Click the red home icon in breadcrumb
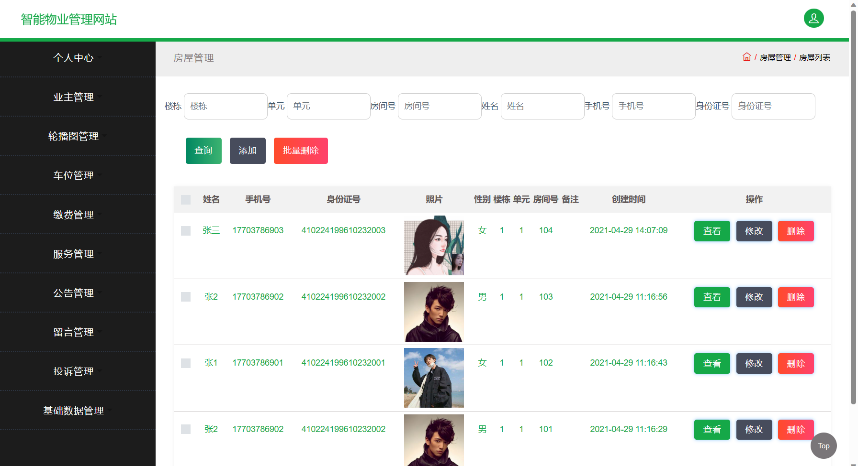Viewport: 858px width, 466px height. click(x=746, y=57)
